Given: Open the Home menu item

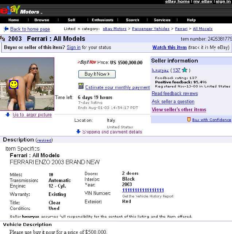Looking at the screenshot, I should pyautogui.click(x=13, y=20).
